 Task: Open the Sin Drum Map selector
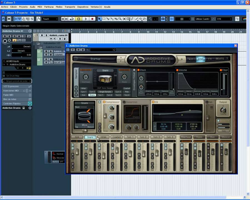tap(17, 76)
